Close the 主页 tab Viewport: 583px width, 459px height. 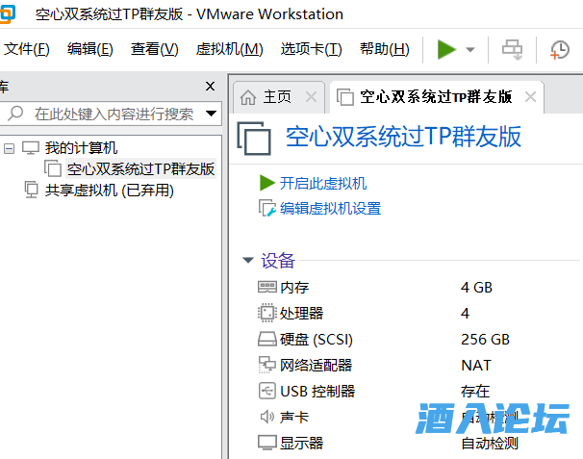click(x=311, y=97)
